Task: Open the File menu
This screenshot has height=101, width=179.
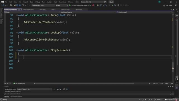Action: pyautogui.click(x=6, y=2)
